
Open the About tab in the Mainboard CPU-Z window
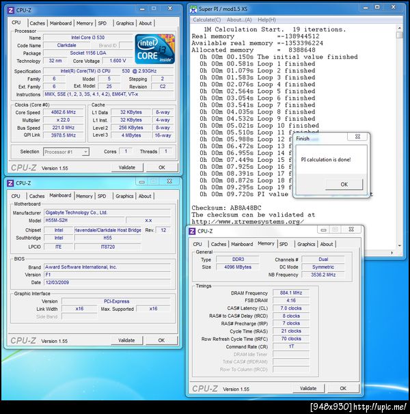[145, 196]
